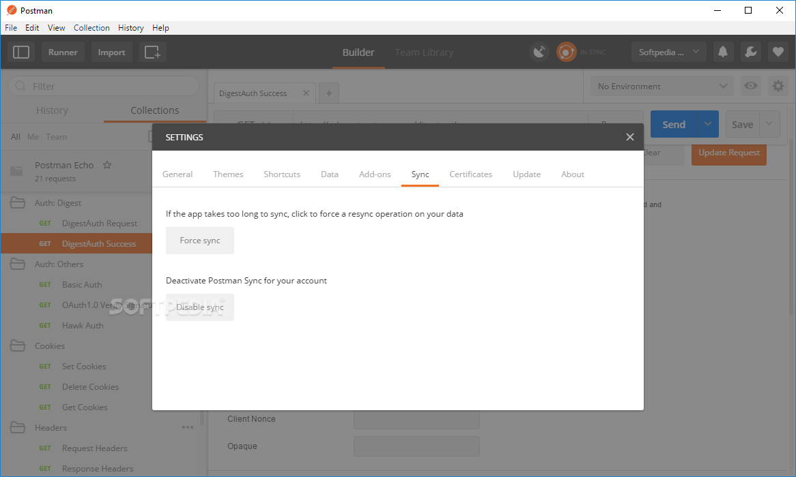This screenshot has width=796, height=477.
Task: Click the Disable sync button
Action: pyautogui.click(x=200, y=307)
